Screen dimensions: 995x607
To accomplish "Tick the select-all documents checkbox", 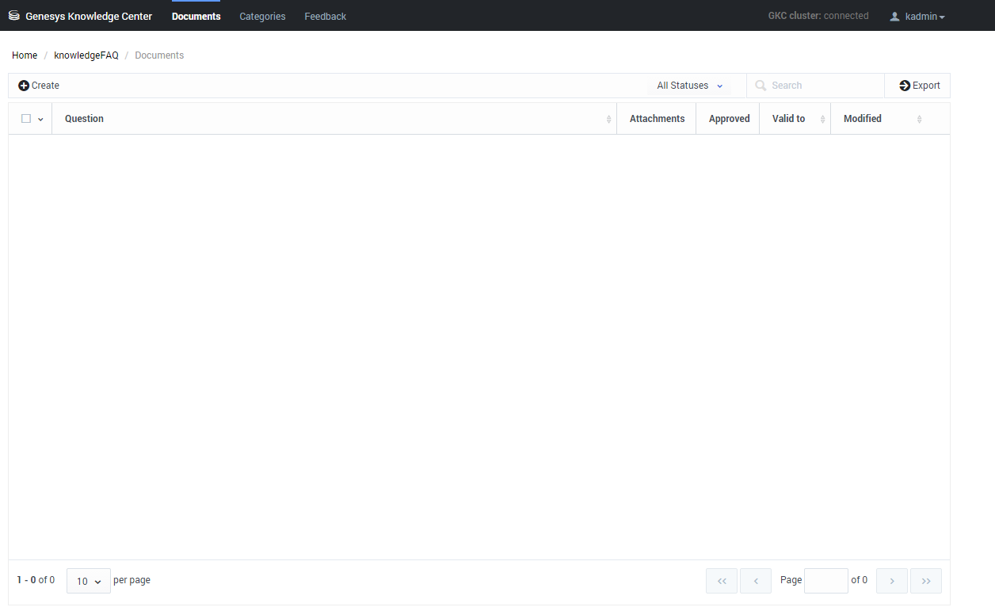I will click(x=26, y=119).
